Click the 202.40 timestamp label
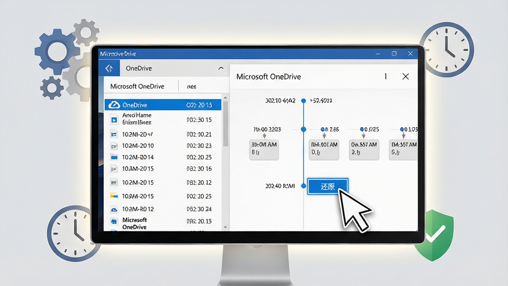This screenshot has width=508, height=286. tap(280, 186)
